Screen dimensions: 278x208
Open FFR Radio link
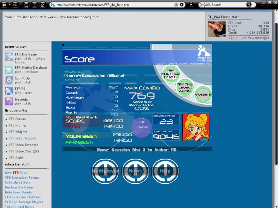(x=16, y=158)
